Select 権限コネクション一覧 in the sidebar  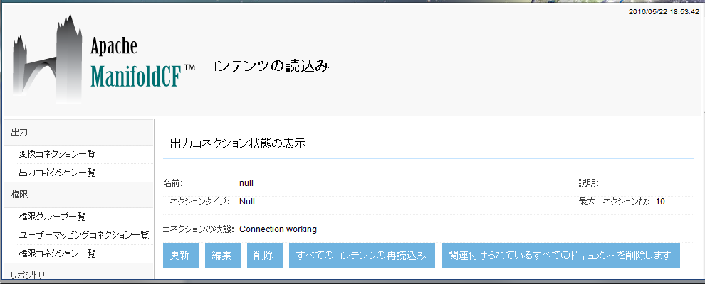click(x=57, y=253)
